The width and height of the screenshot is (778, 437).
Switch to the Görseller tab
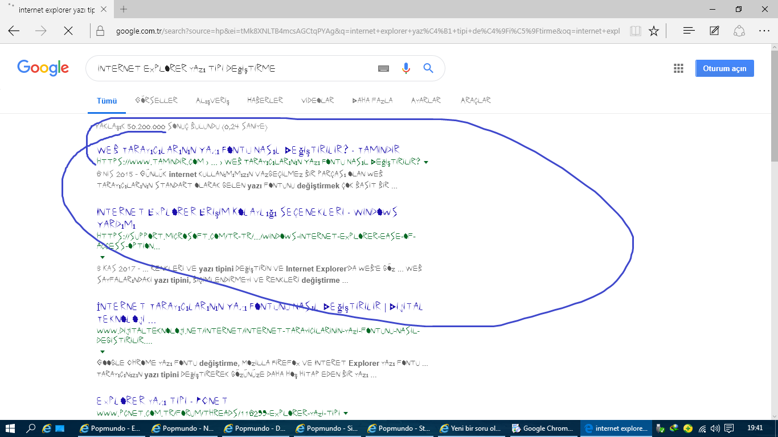157,100
